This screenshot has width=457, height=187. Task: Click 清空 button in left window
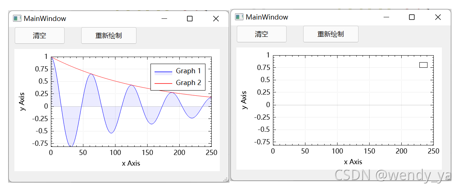coord(39,35)
